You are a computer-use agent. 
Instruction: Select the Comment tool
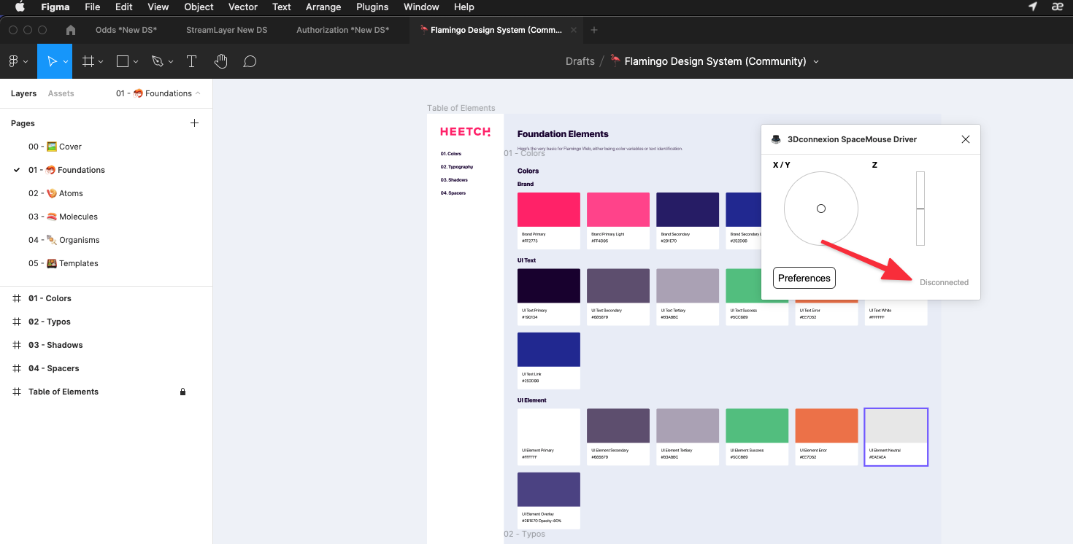(x=250, y=62)
